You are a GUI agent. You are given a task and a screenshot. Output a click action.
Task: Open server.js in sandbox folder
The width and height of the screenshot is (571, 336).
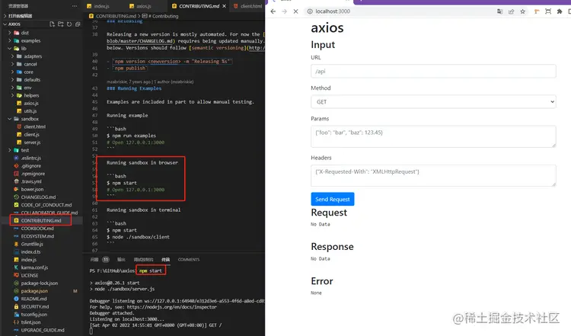point(32,142)
